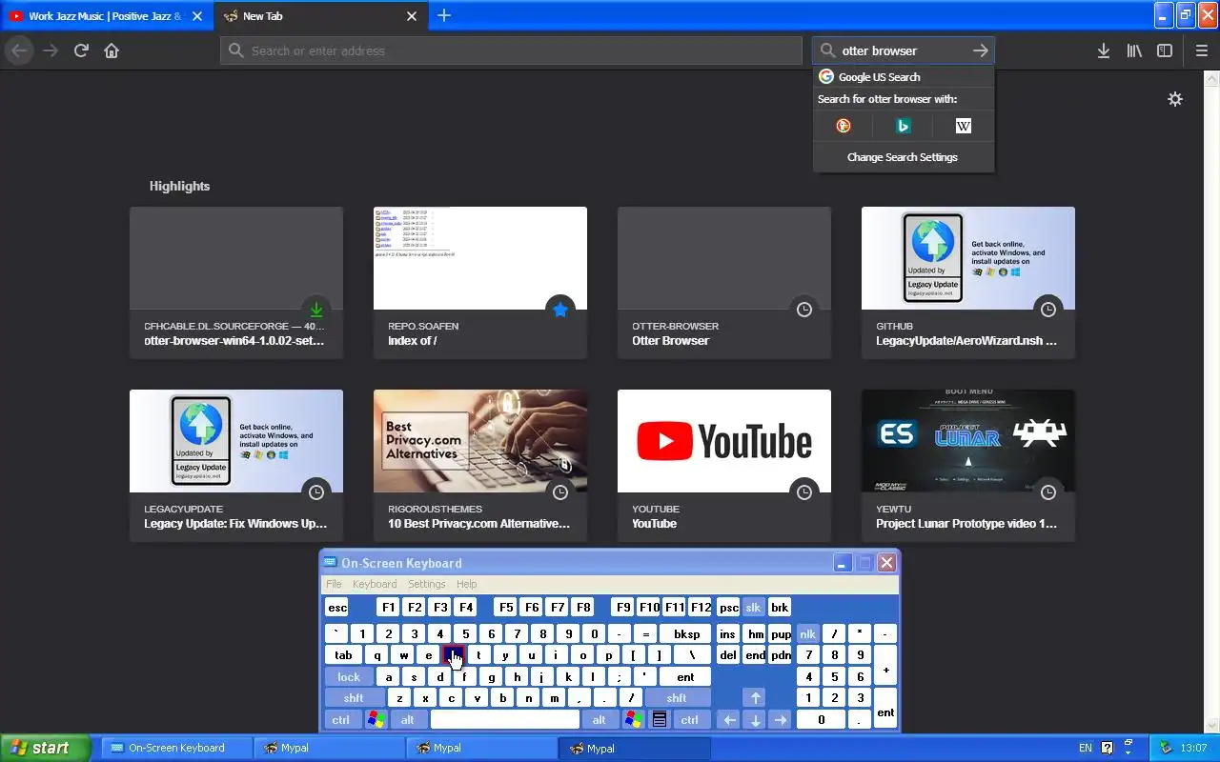The height and width of the screenshot is (762, 1220).
Task: Click the back navigation arrow
Action: click(x=19, y=50)
